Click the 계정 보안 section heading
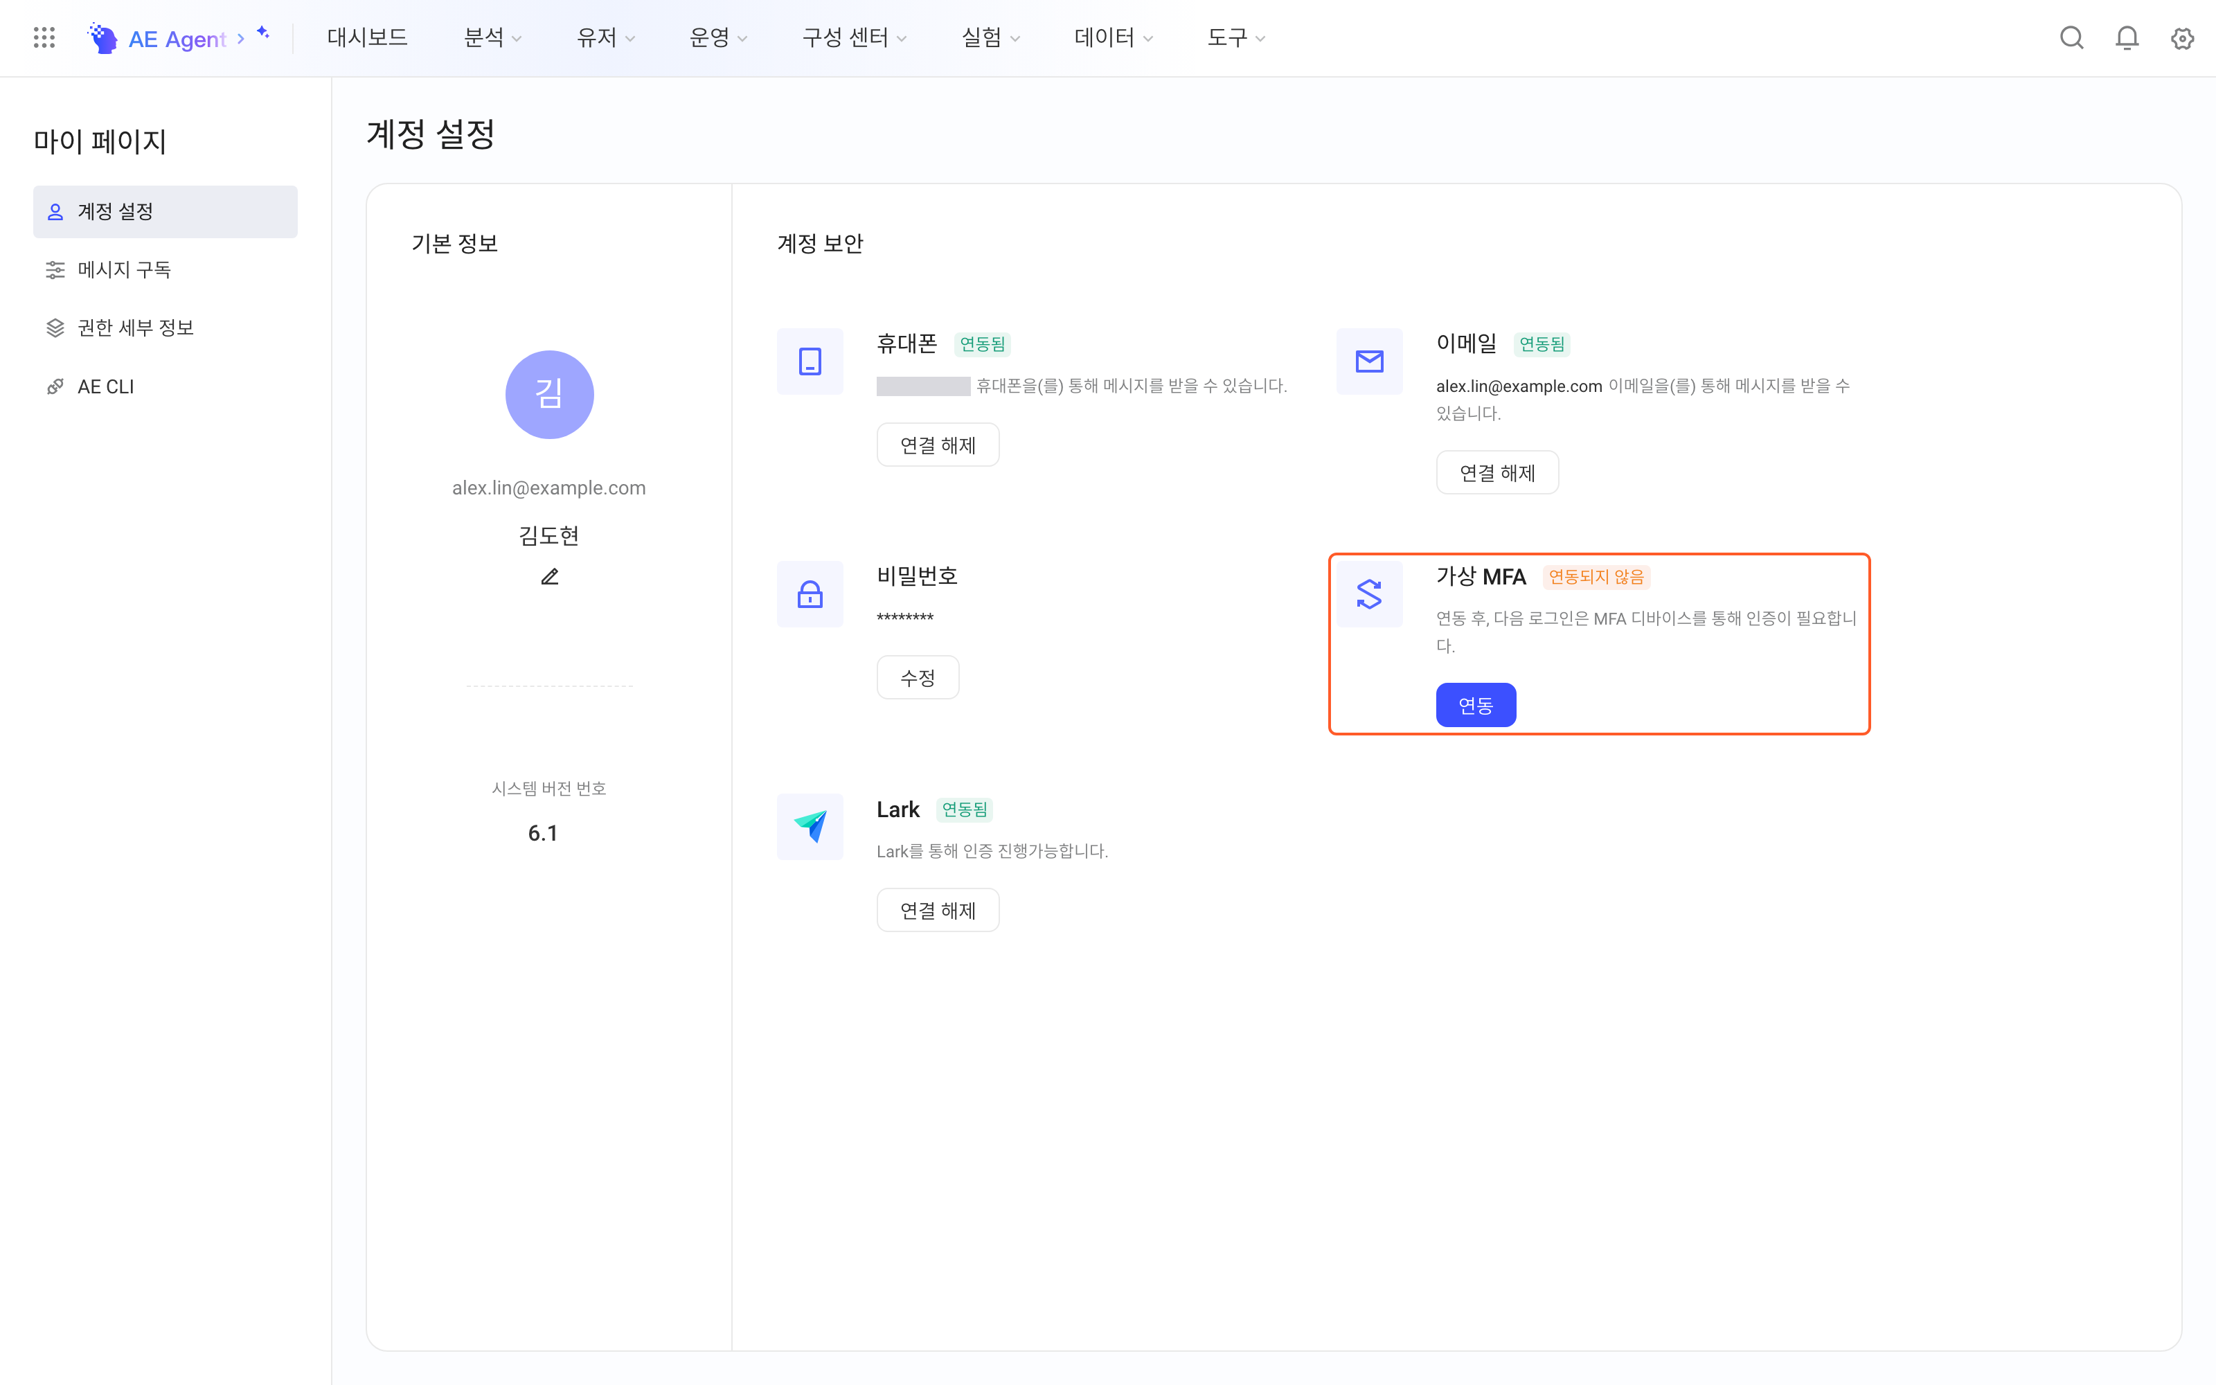2216x1385 pixels. coord(819,244)
